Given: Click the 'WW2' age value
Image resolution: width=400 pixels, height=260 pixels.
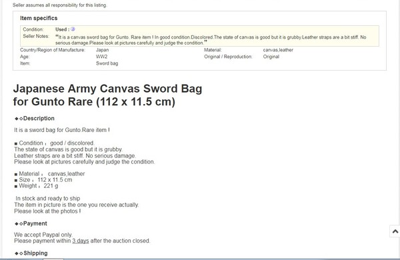Looking at the screenshot, I should click(x=101, y=57).
